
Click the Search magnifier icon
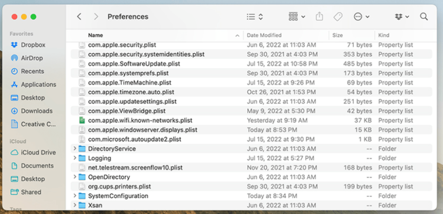pos(424,17)
